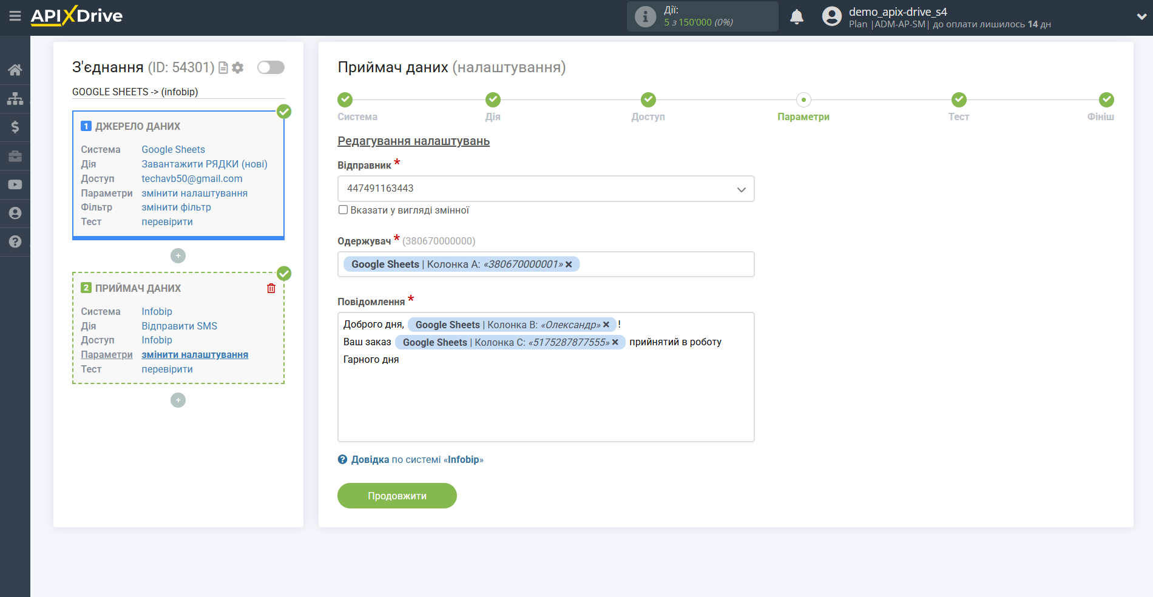The height and width of the screenshot is (597, 1153).
Task: Click 'Відправити SMS' action link
Action: click(179, 326)
